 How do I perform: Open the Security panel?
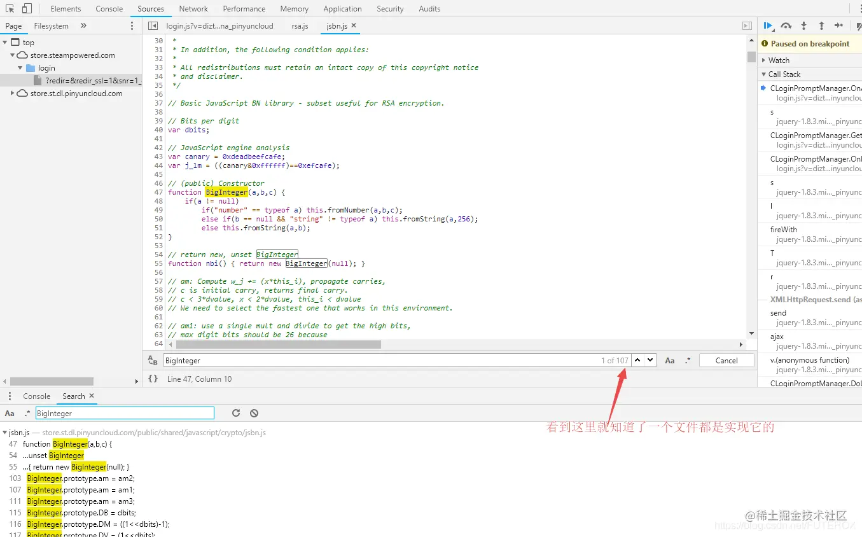(x=390, y=9)
